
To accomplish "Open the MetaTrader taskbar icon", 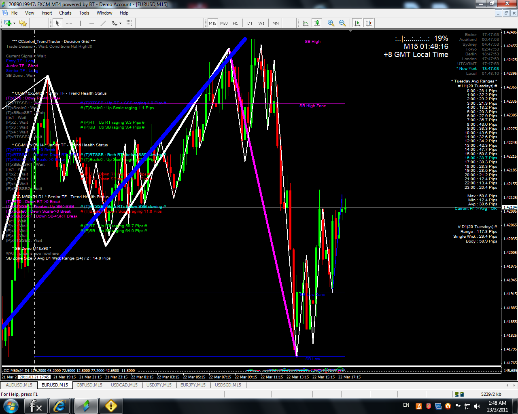I will [86, 406].
